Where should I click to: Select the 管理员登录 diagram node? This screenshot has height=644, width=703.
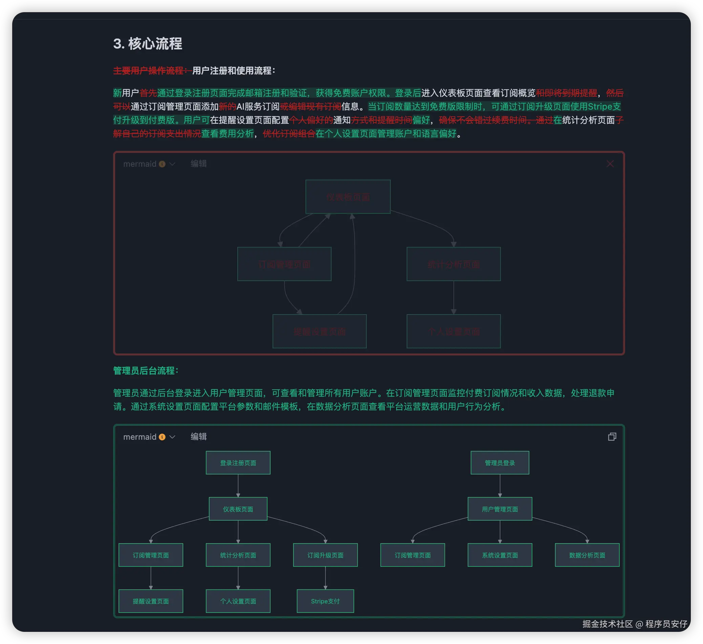(499, 462)
